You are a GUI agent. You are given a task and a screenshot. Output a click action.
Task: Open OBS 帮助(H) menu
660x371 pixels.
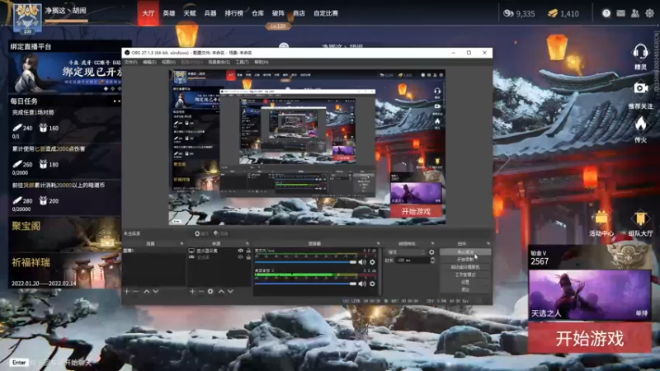tap(262, 63)
